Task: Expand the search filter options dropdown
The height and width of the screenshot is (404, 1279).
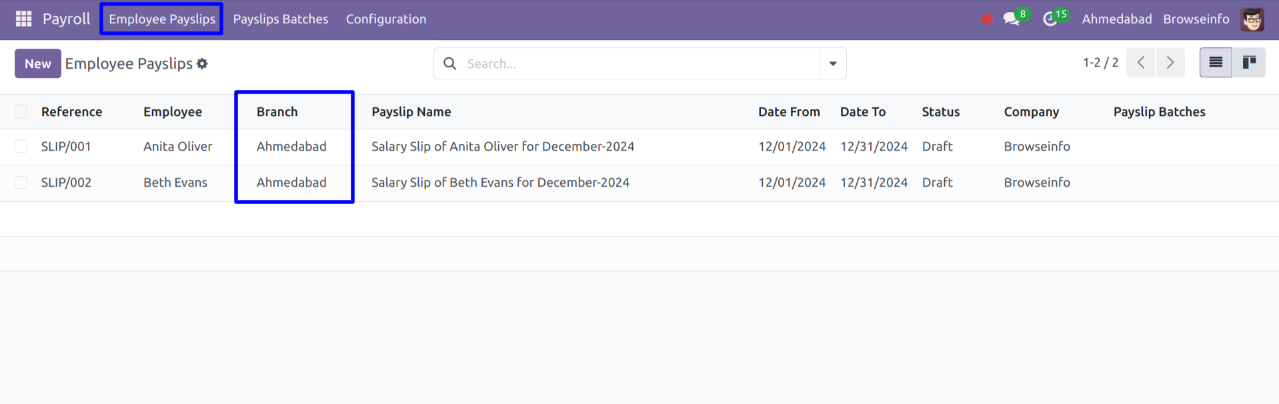Action: click(x=833, y=63)
